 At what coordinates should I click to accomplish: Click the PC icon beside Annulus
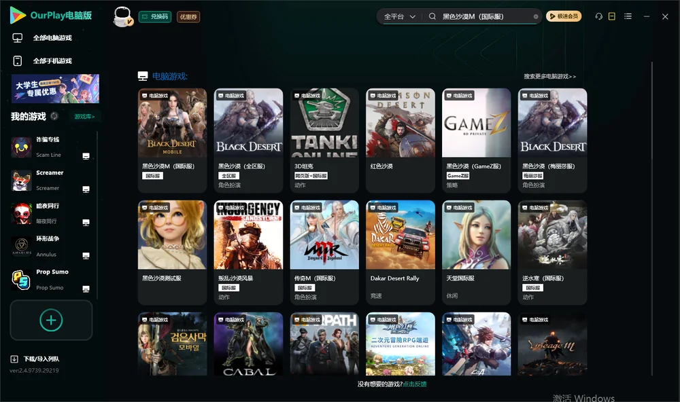click(86, 256)
